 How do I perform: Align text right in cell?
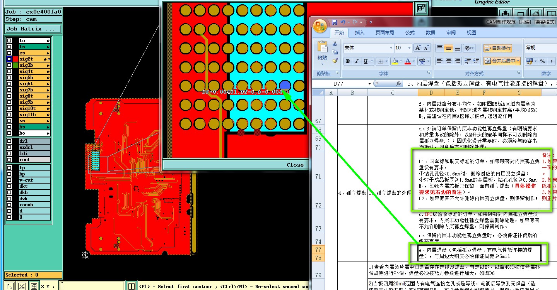pos(458,61)
